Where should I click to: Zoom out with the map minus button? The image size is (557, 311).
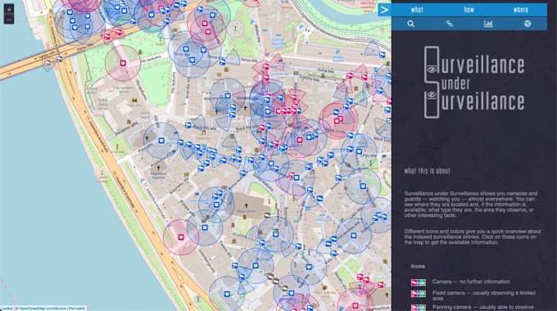9,19
